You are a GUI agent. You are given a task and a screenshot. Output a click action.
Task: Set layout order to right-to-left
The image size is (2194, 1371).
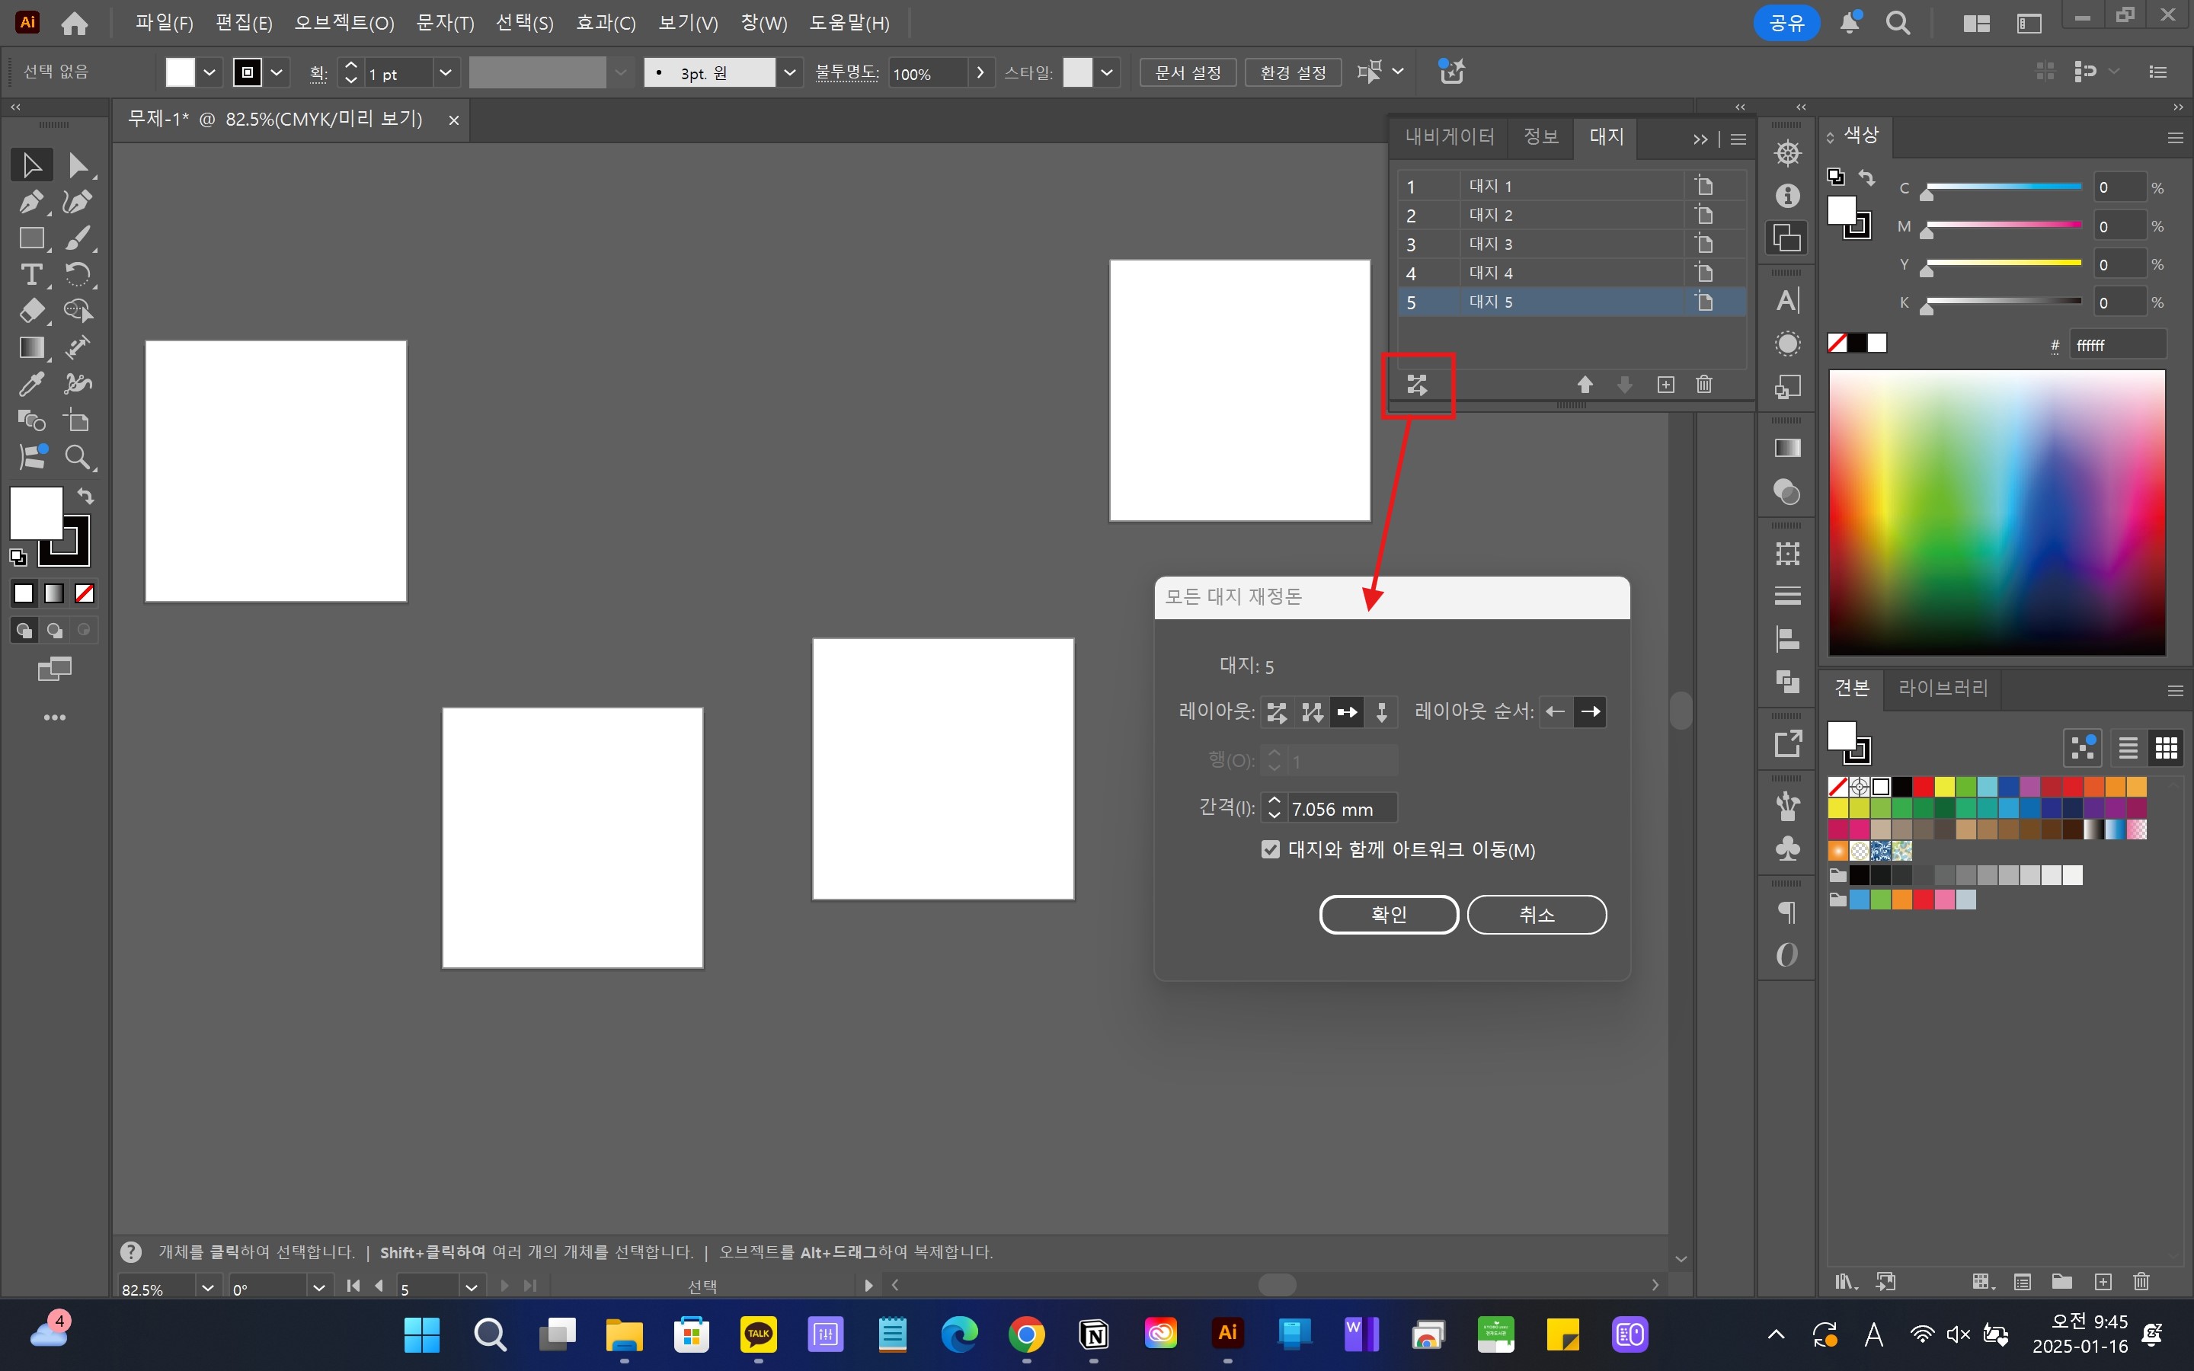point(1556,712)
